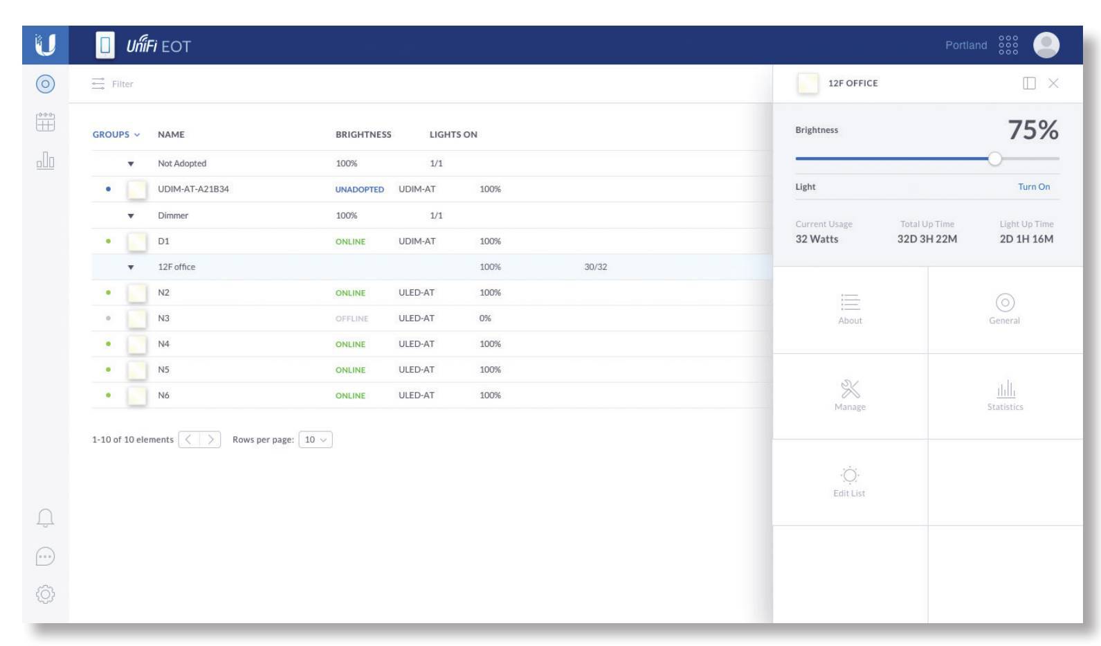Open the Manage tile in panel

[x=850, y=396]
